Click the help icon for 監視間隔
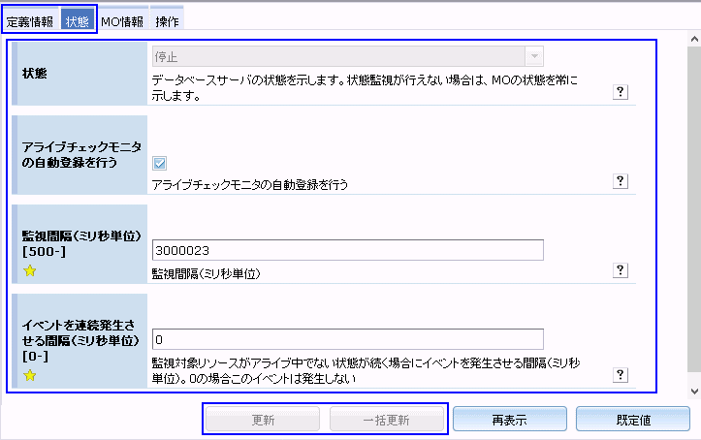Image resolution: width=701 pixels, height=440 pixels. pos(621,270)
